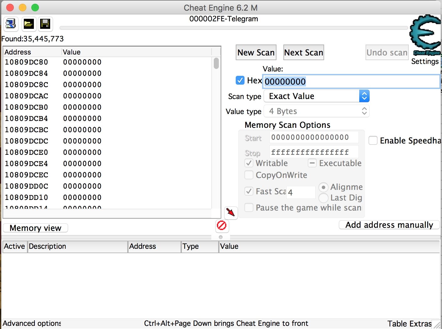Click Add address manually

point(389,225)
